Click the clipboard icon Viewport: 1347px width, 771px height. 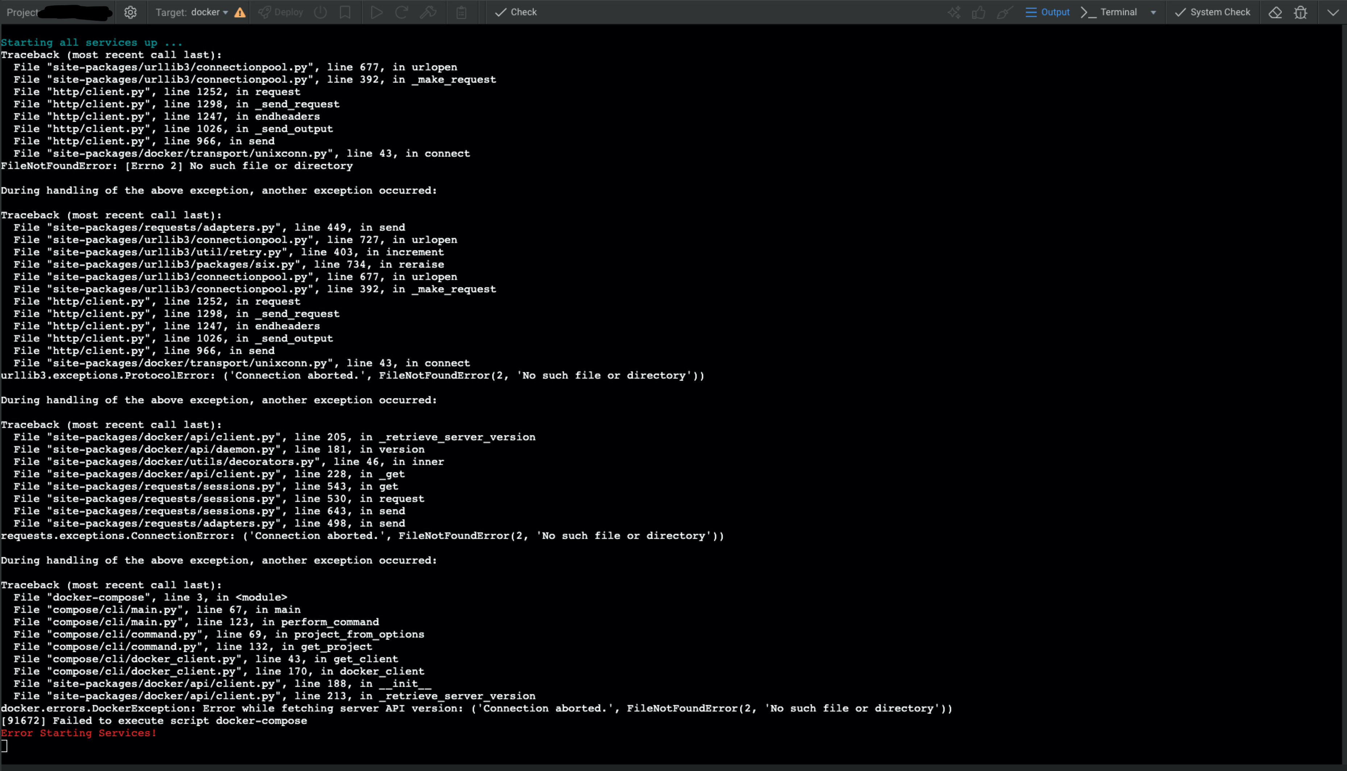tap(461, 12)
